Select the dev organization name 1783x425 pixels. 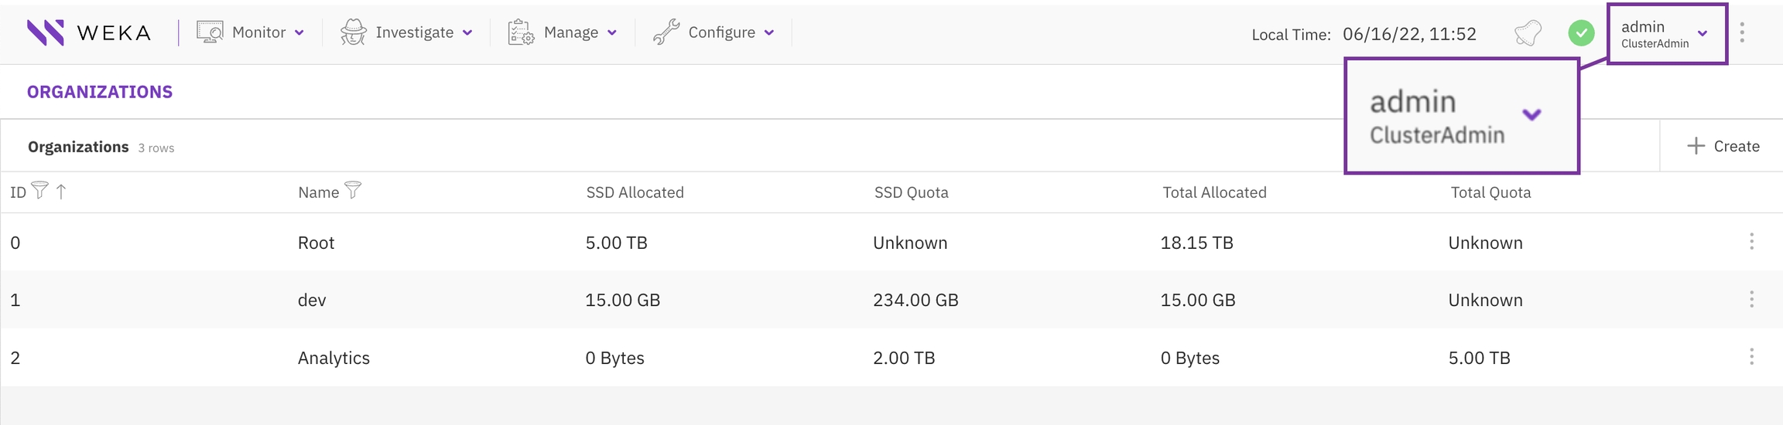pyautogui.click(x=312, y=300)
